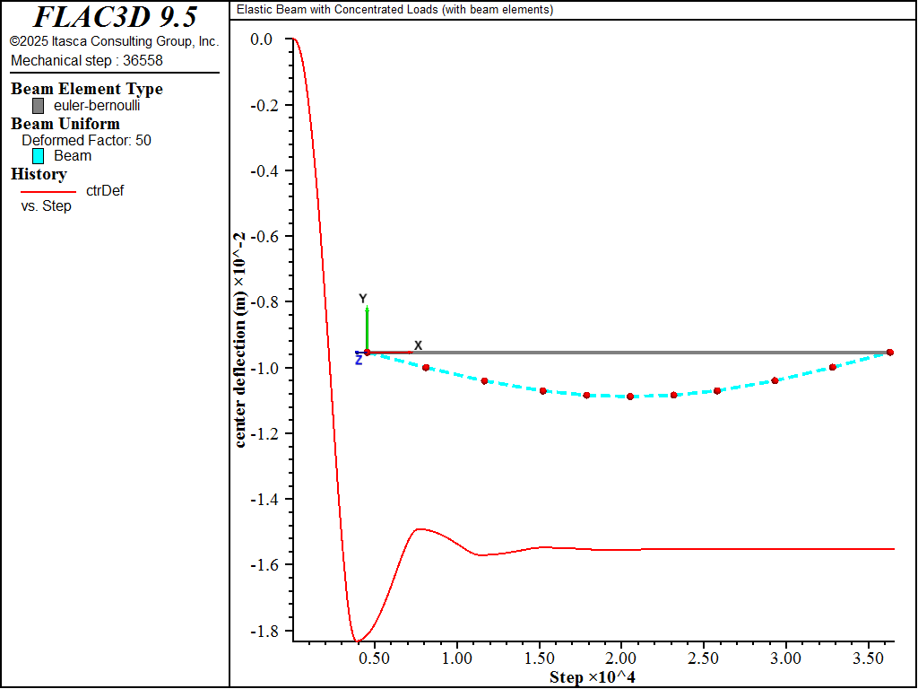Click the x-axis value 3.00
Image resolution: width=918 pixels, height=689 pixels.
point(785,658)
